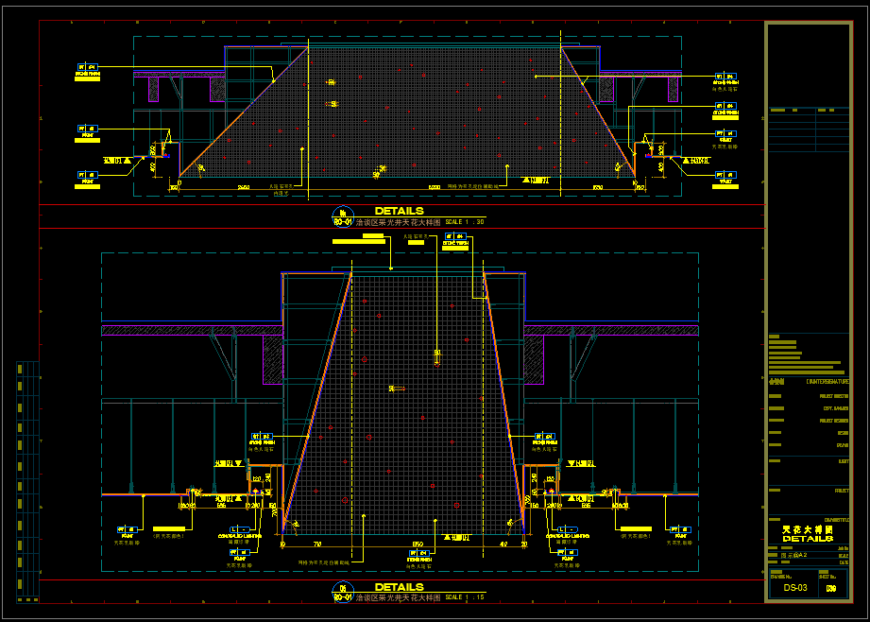Select the '710' dimension in the lower detail

pyautogui.click(x=316, y=544)
